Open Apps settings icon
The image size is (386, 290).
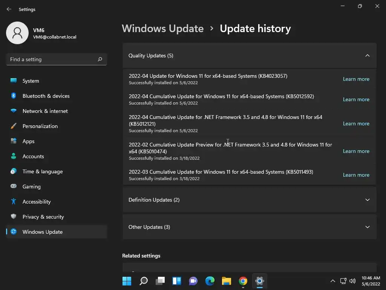point(14,141)
